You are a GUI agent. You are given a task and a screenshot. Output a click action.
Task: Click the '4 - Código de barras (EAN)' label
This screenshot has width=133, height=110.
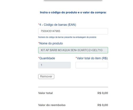pos(58,25)
